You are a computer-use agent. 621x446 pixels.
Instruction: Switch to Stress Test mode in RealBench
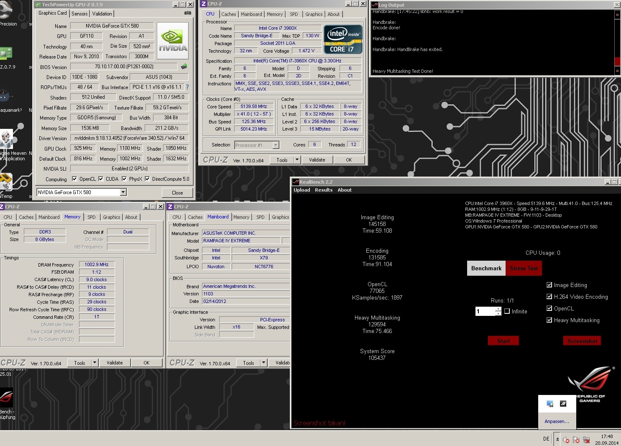524,268
